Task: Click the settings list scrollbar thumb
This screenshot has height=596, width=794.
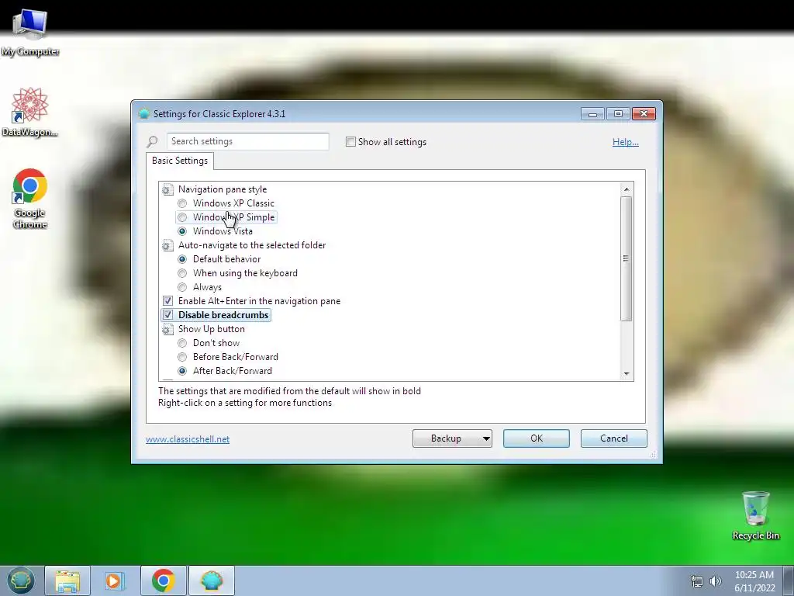Action: click(627, 258)
